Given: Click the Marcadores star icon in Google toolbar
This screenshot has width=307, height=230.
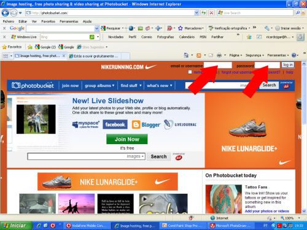Looking at the screenshot, I should (180, 28).
